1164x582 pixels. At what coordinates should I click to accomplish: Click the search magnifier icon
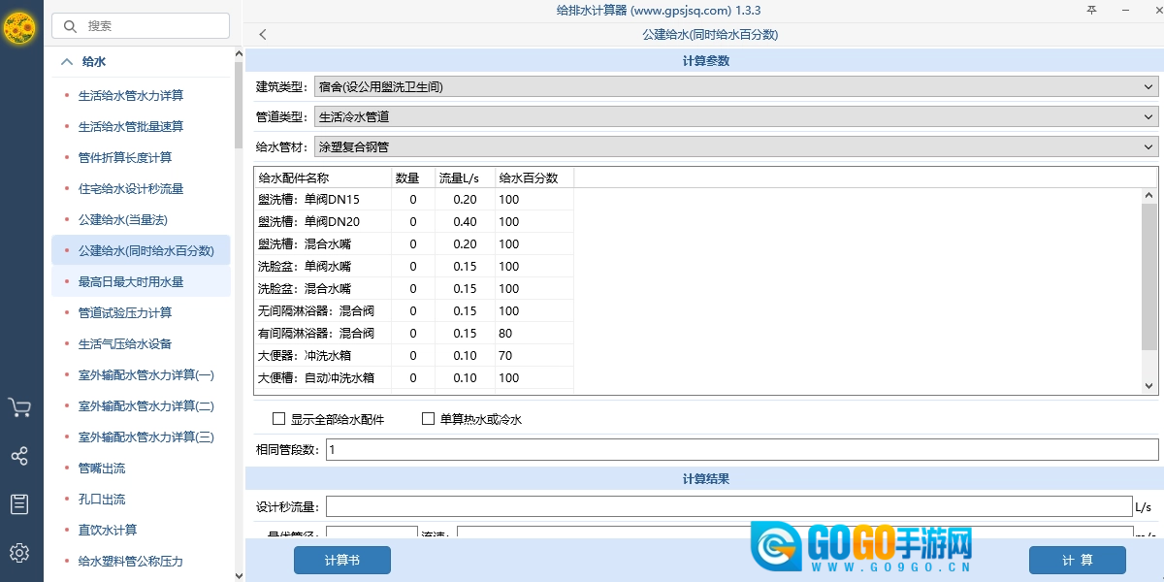[x=70, y=26]
